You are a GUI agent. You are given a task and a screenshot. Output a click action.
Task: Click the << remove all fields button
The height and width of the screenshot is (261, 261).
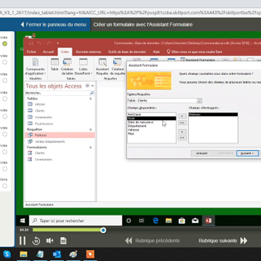pyautogui.click(x=182, y=138)
